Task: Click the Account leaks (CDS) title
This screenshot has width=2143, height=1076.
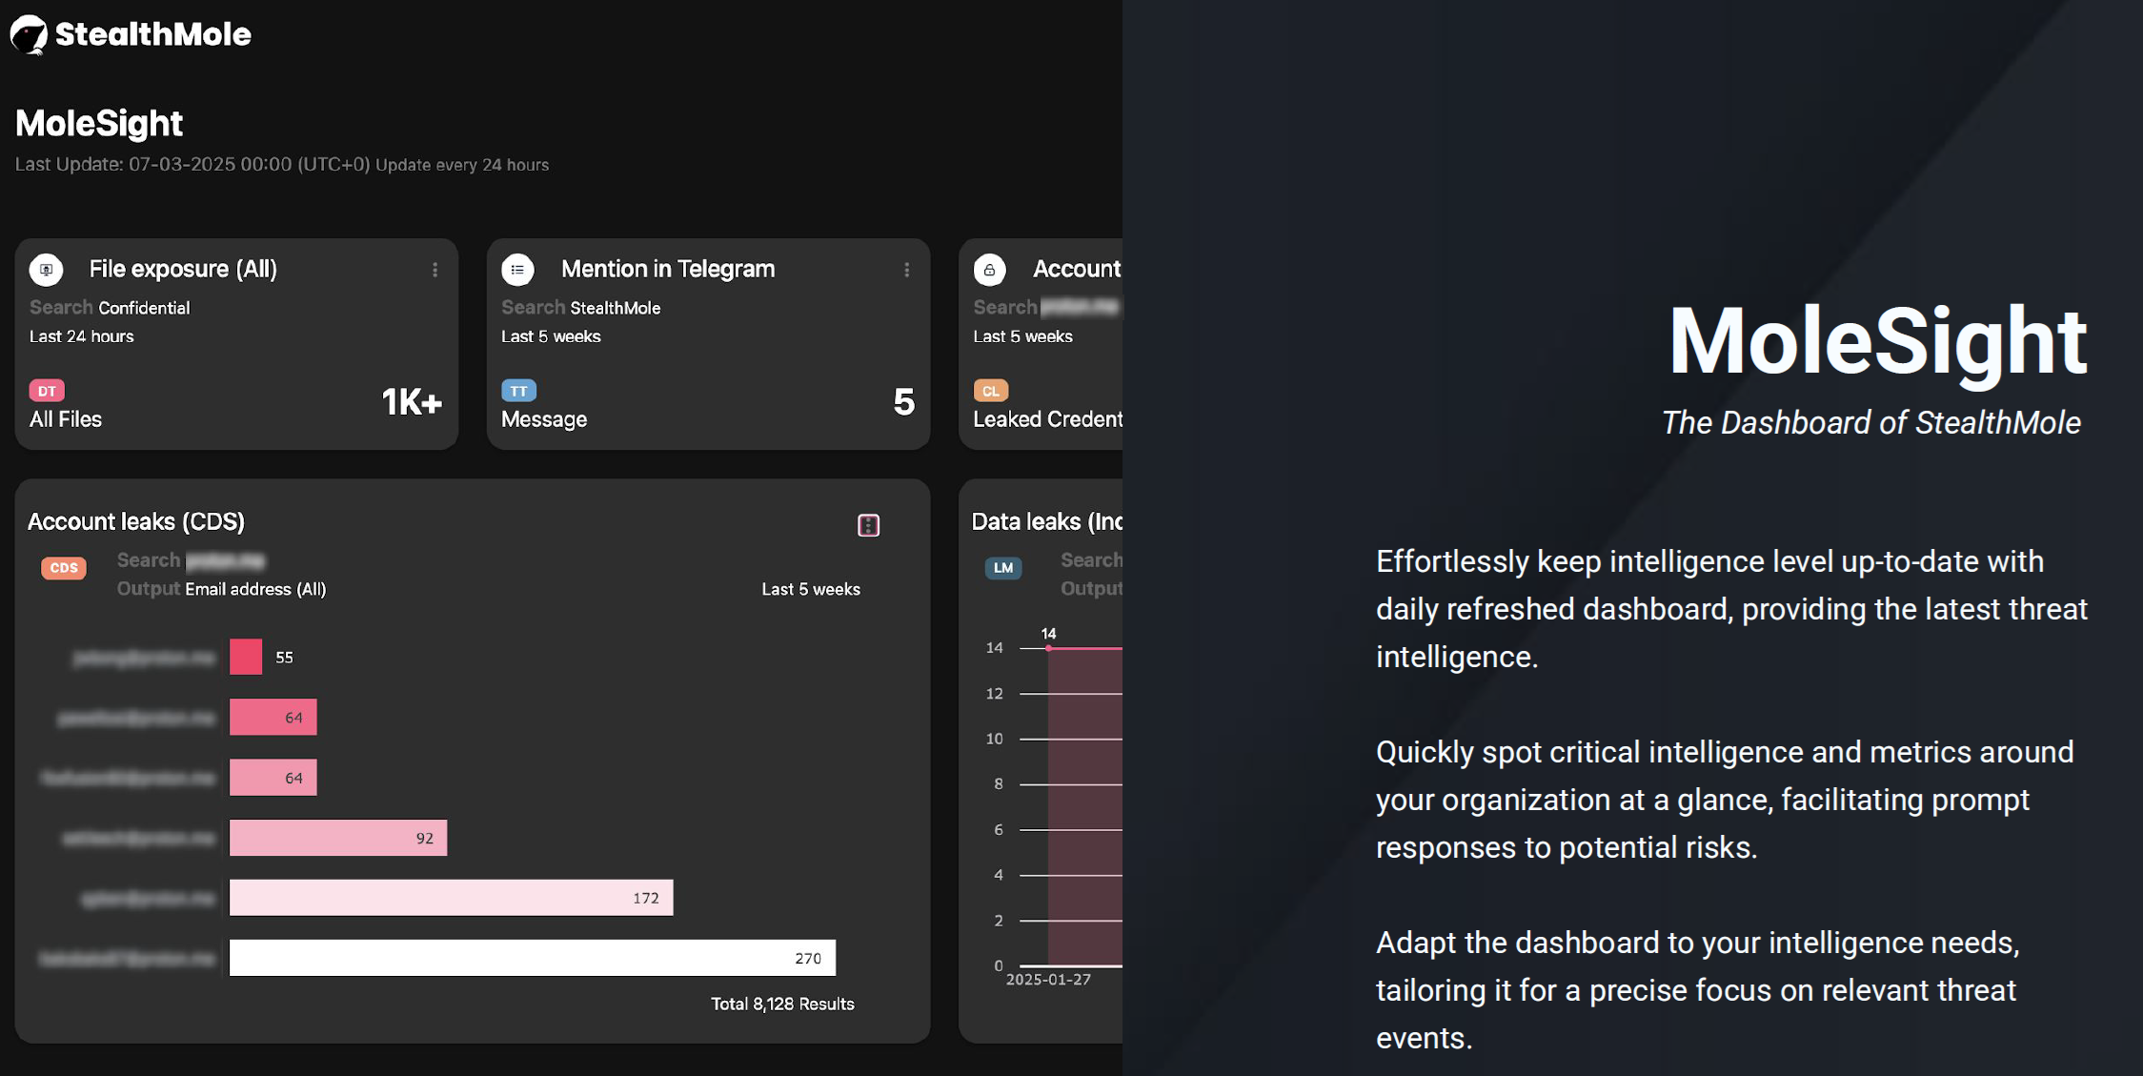Action: point(136,521)
